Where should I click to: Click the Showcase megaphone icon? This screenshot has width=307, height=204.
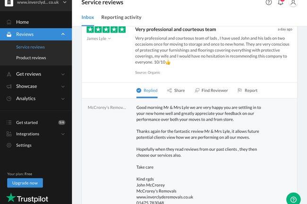[9, 86]
